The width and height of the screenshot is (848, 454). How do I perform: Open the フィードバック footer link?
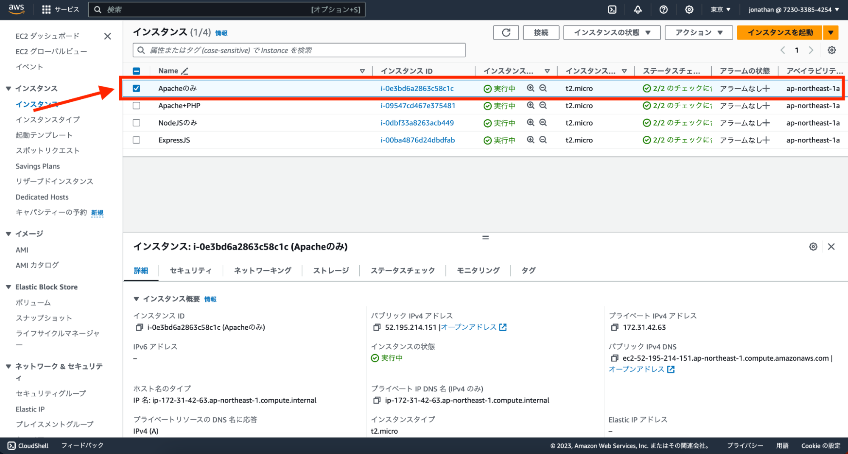(82, 446)
